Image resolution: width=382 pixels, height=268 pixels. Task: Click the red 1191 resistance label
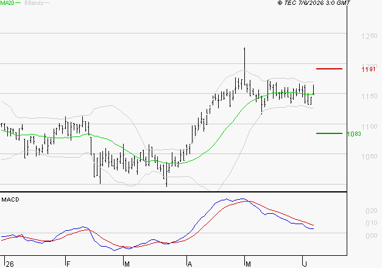[369, 69]
